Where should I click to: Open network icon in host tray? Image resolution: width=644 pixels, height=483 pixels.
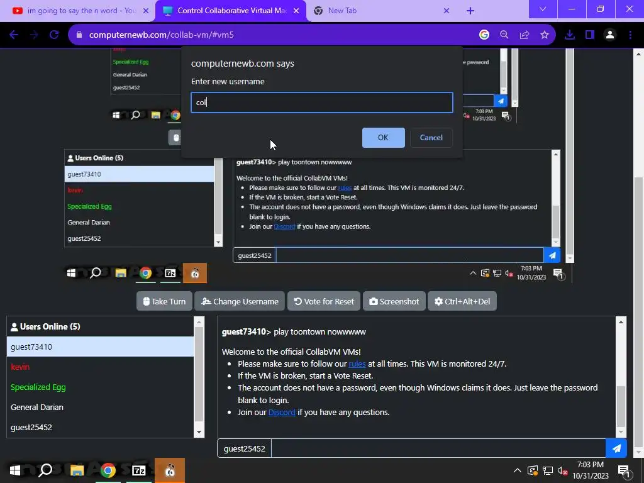[548, 470]
